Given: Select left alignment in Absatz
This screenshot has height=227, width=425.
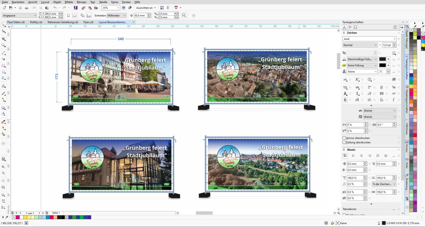Looking at the screenshot, I should click(353, 155).
